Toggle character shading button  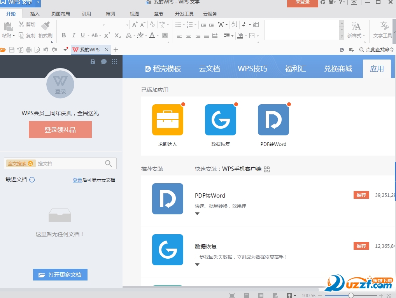point(165,35)
